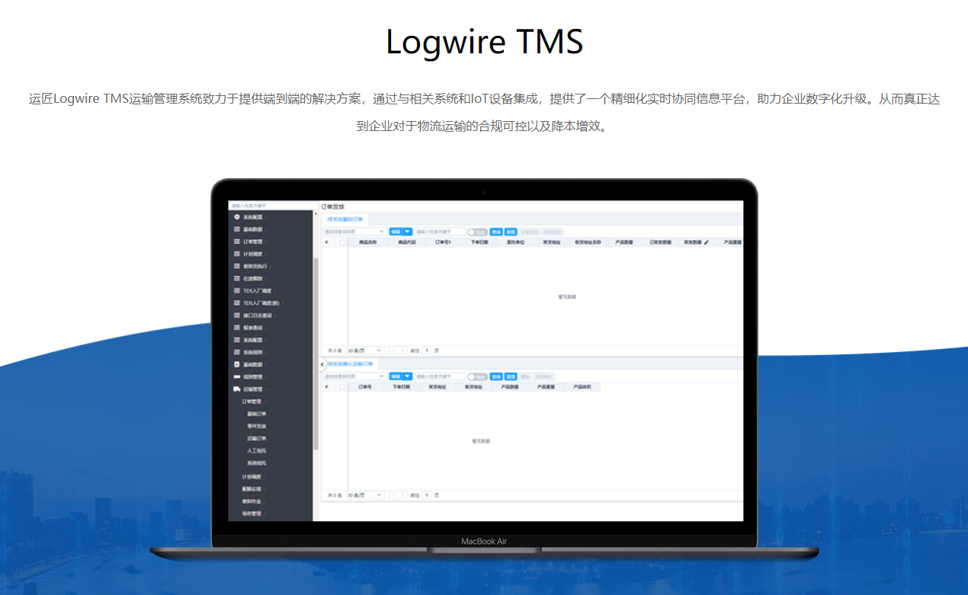Click the list icon beside 系统规则
Screen dimensions: 968x595
236,352
